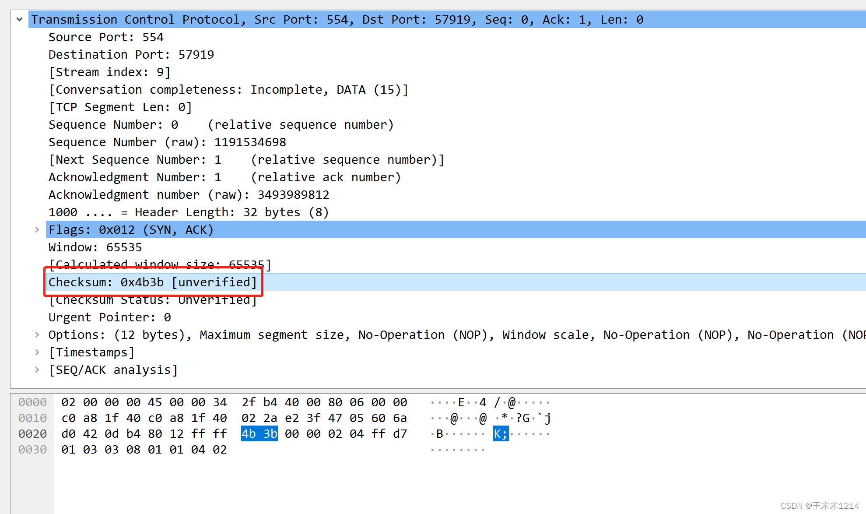Expand the SEQ/ACK analysis section
The image size is (866, 514).
37,370
